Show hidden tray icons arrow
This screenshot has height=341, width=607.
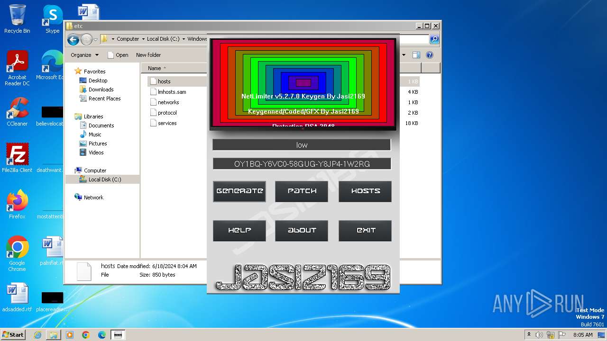click(x=529, y=335)
